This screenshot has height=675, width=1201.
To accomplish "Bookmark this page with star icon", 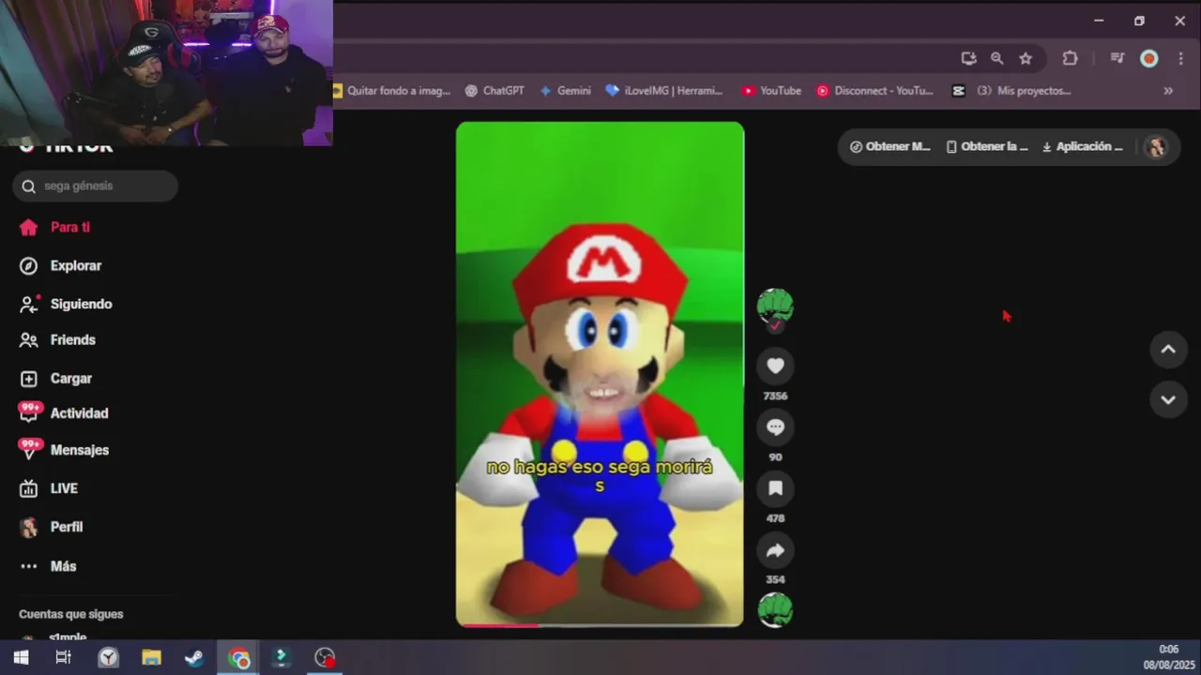I will [x=1026, y=58].
